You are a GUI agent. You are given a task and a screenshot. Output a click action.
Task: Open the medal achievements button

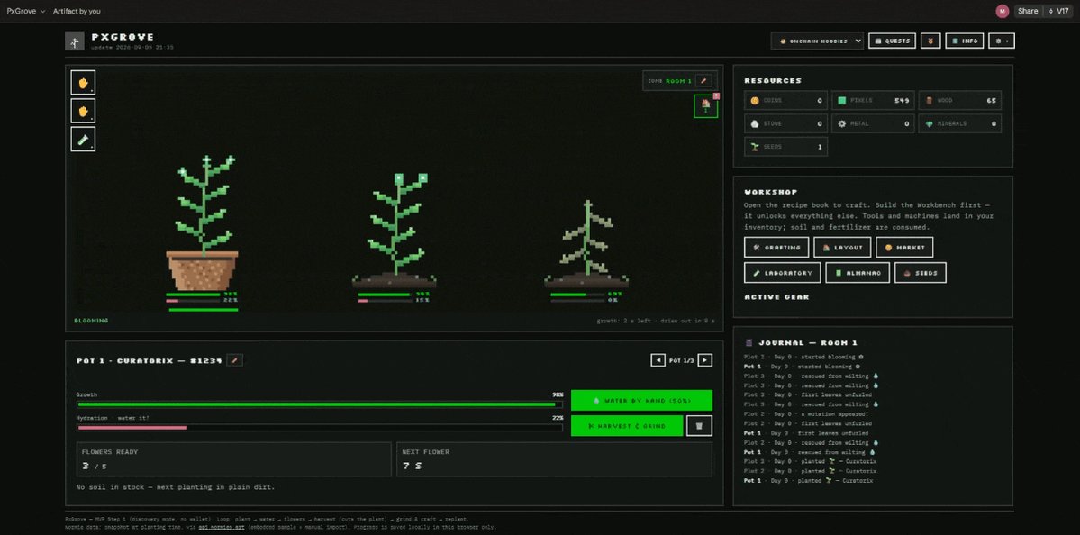coord(930,41)
